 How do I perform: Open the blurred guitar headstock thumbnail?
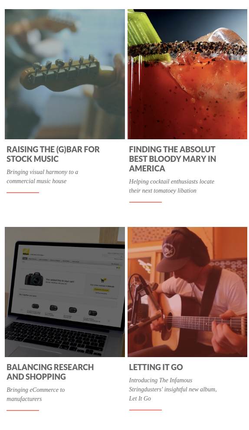point(65,74)
